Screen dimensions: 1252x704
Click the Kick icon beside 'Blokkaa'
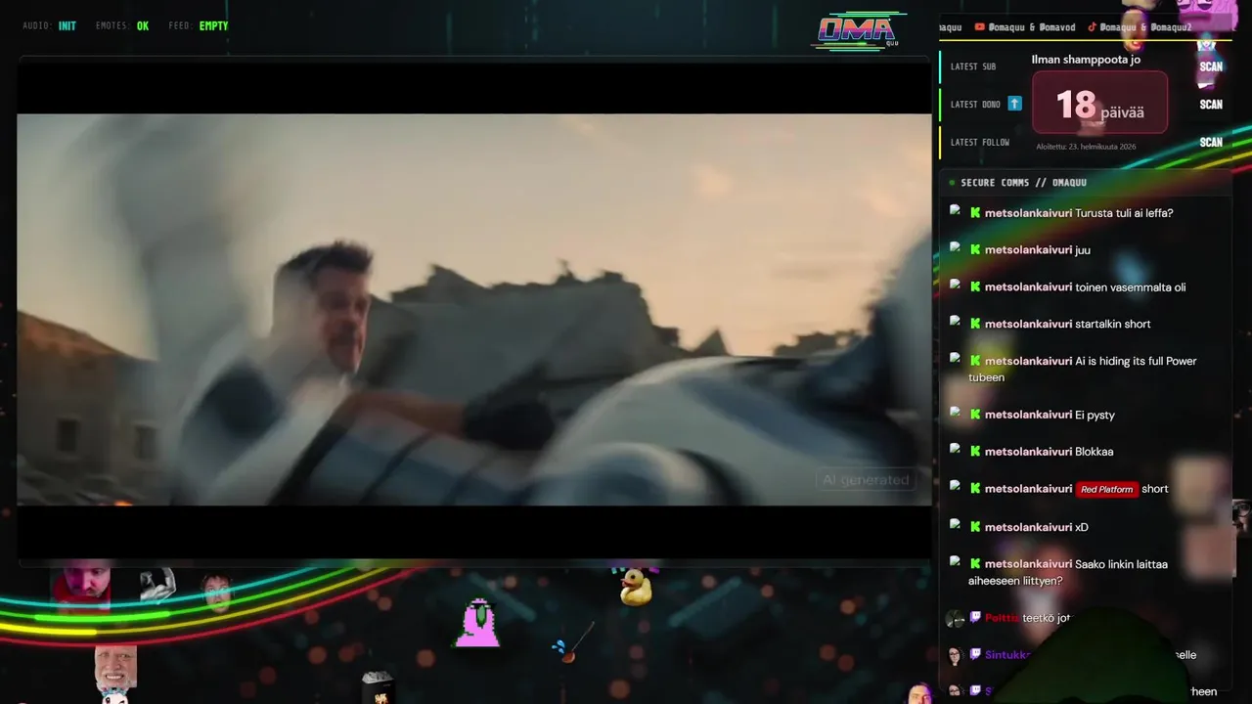click(975, 452)
